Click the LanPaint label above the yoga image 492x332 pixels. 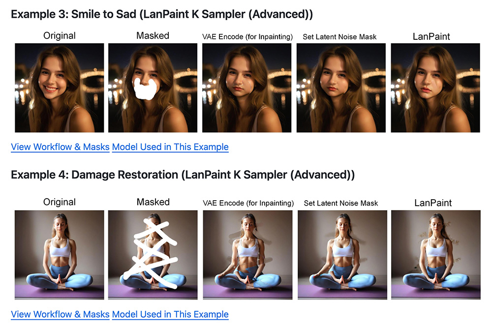pos(433,203)
